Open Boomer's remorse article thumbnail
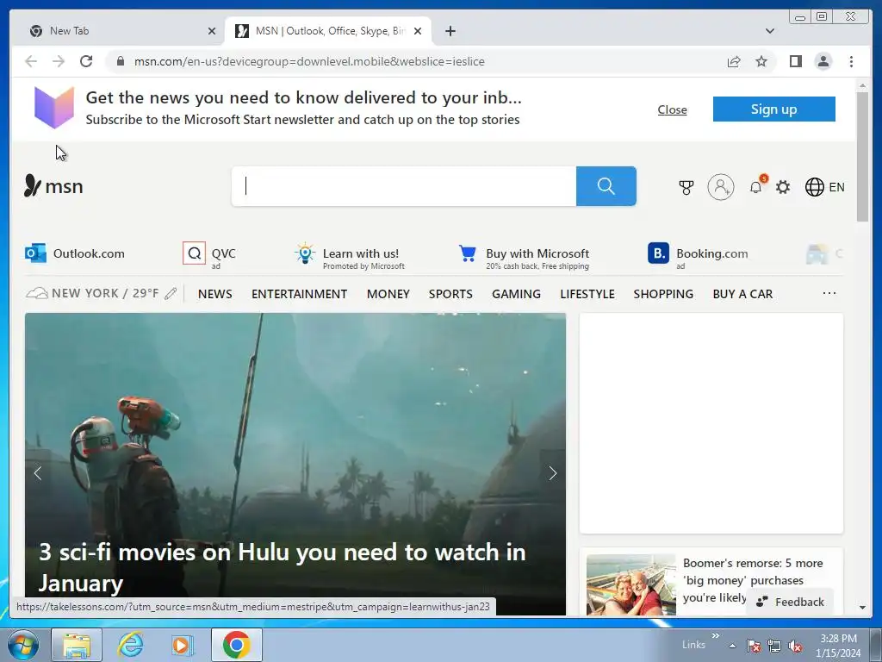The width and height of the screenshot is (882, 662). point(630,584)
